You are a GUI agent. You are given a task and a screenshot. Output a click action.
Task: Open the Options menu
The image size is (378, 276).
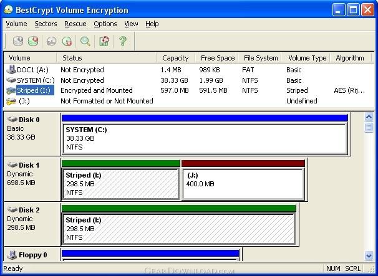(x=105, y=24)
